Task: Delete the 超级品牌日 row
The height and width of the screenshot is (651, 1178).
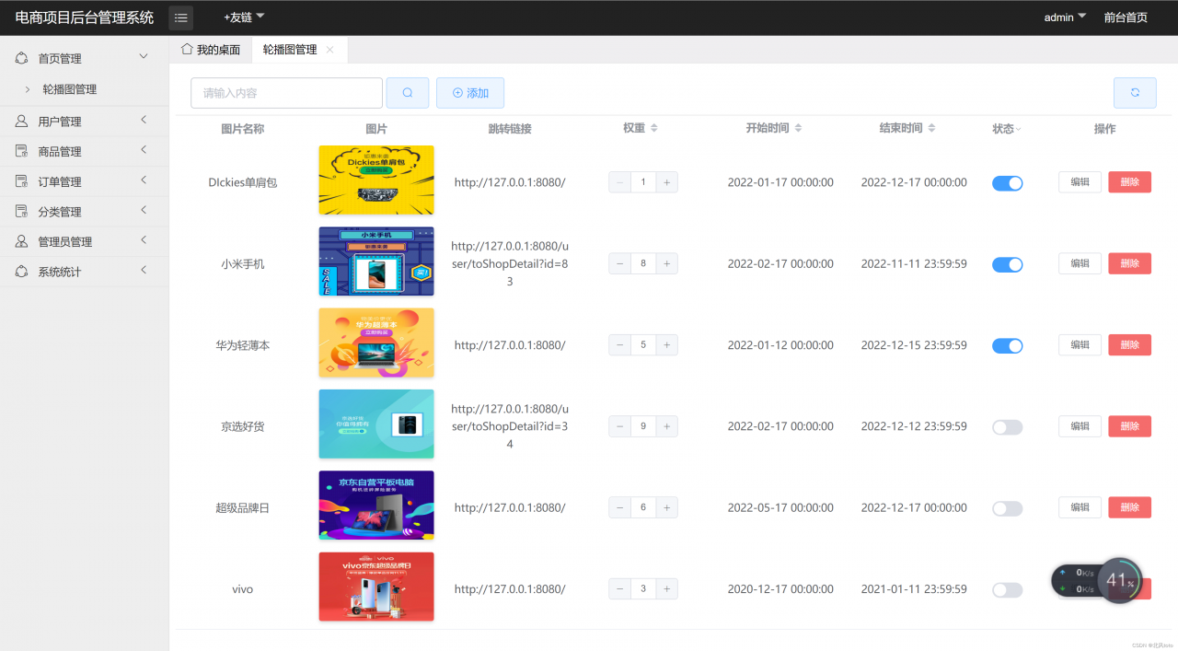Action: pyautogui.click(x=1129, y=507)
